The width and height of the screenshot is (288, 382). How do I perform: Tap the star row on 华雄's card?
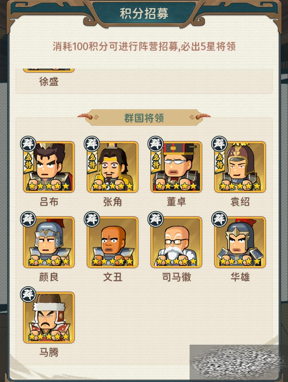tap(240, 261)
